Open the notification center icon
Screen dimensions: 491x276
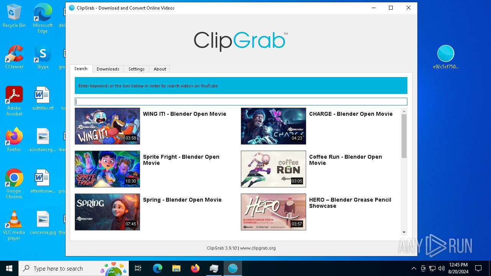478,268
